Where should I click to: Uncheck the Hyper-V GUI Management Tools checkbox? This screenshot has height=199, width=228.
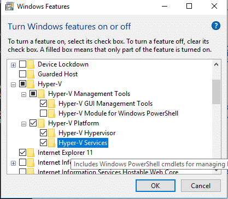tap(43, 104)
